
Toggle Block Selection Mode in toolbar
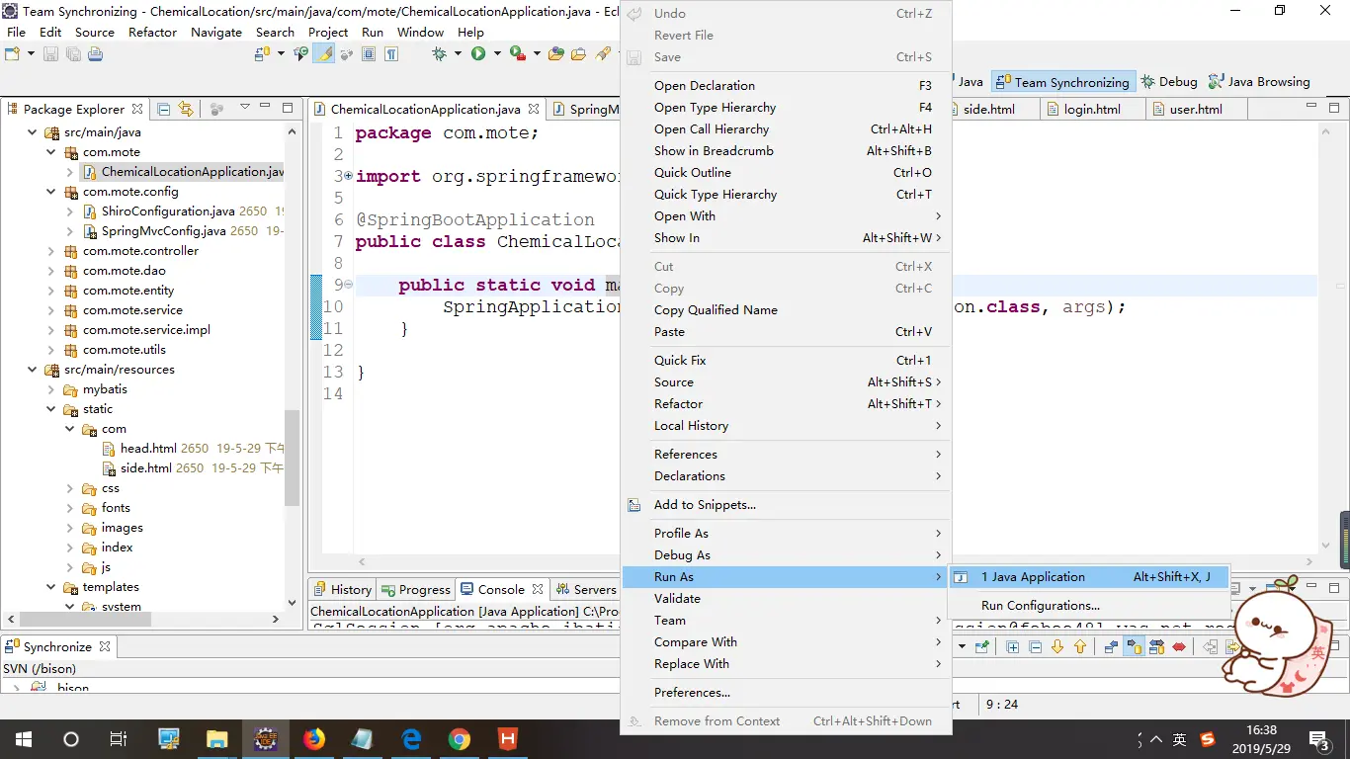pos(369,53)
